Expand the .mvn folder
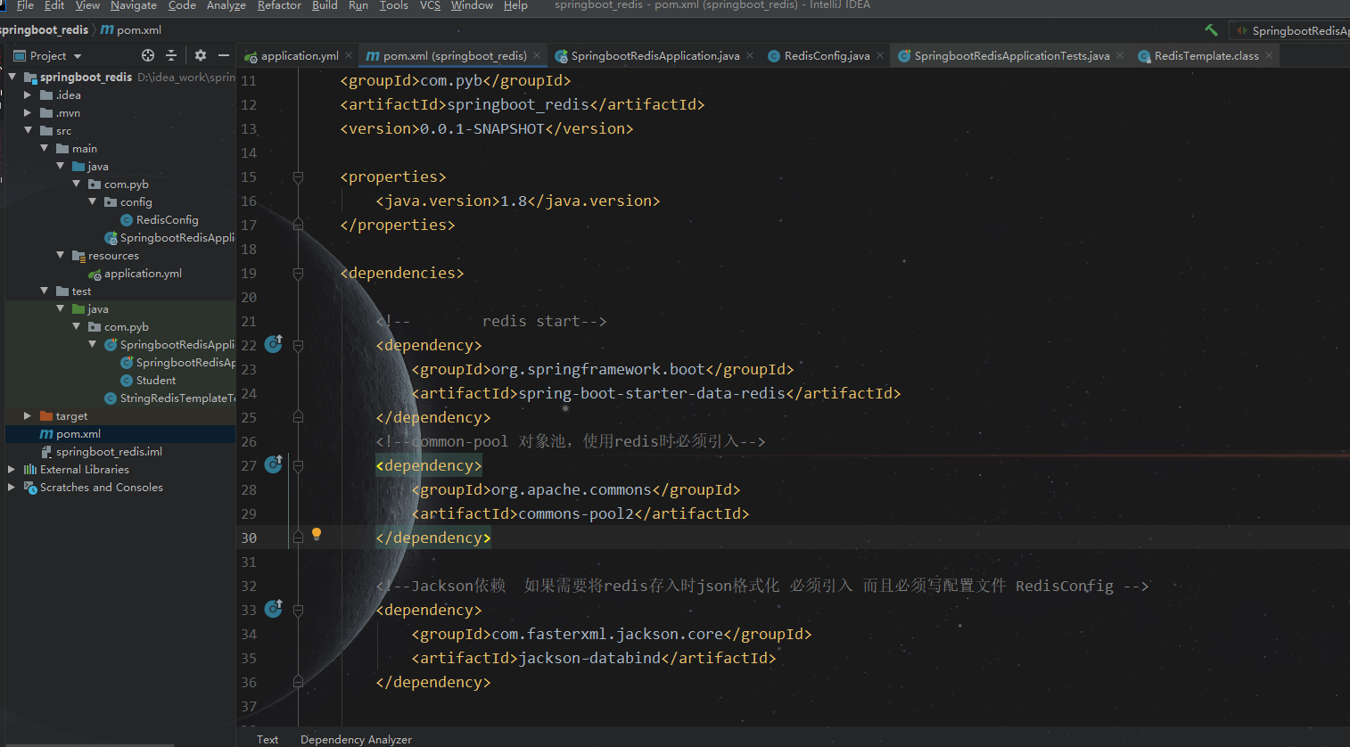This screenshot has height=747, width=1350. (x=28, y=112)
